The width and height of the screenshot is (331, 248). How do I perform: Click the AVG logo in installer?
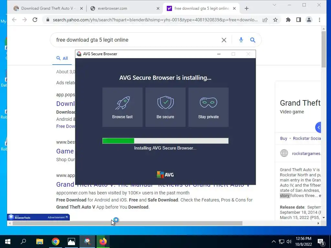[165, 175]
